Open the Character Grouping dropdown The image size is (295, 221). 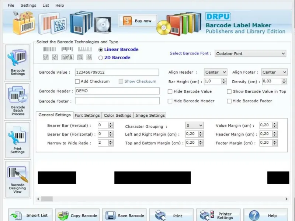tap(194, 125)
